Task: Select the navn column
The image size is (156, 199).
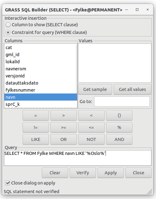Action: click(x=41, y=97)
